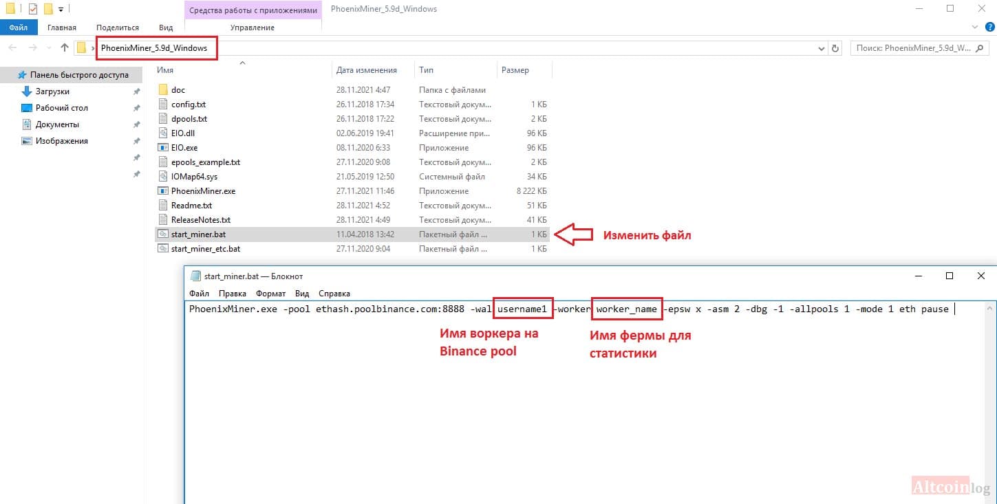This screenshot has width=997, height=504.
Task: Click the start_miner_etc.bat batch file icon
Action: point(163,249)
